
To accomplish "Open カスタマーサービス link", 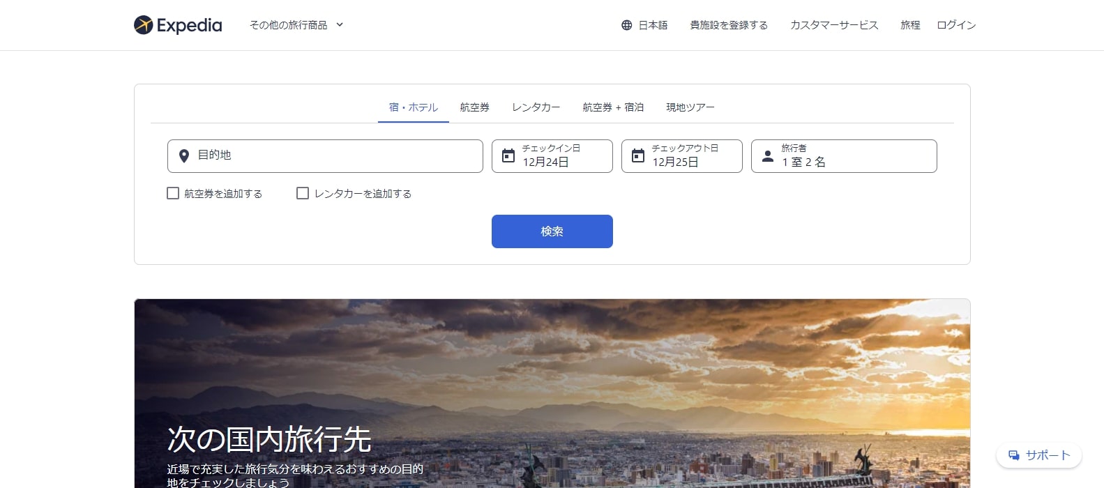I will (x=833, y=25).
